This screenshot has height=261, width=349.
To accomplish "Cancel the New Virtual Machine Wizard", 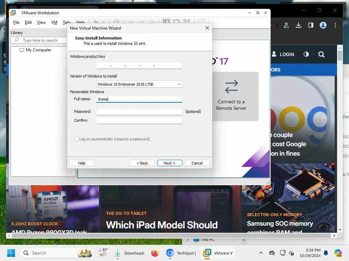I will [197, 163].
